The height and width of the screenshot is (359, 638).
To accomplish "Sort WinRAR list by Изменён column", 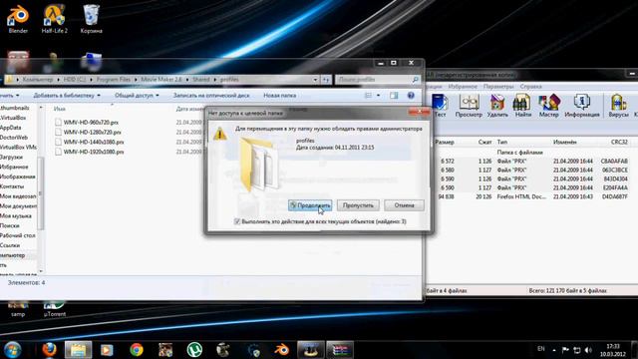I will point(565,142).
